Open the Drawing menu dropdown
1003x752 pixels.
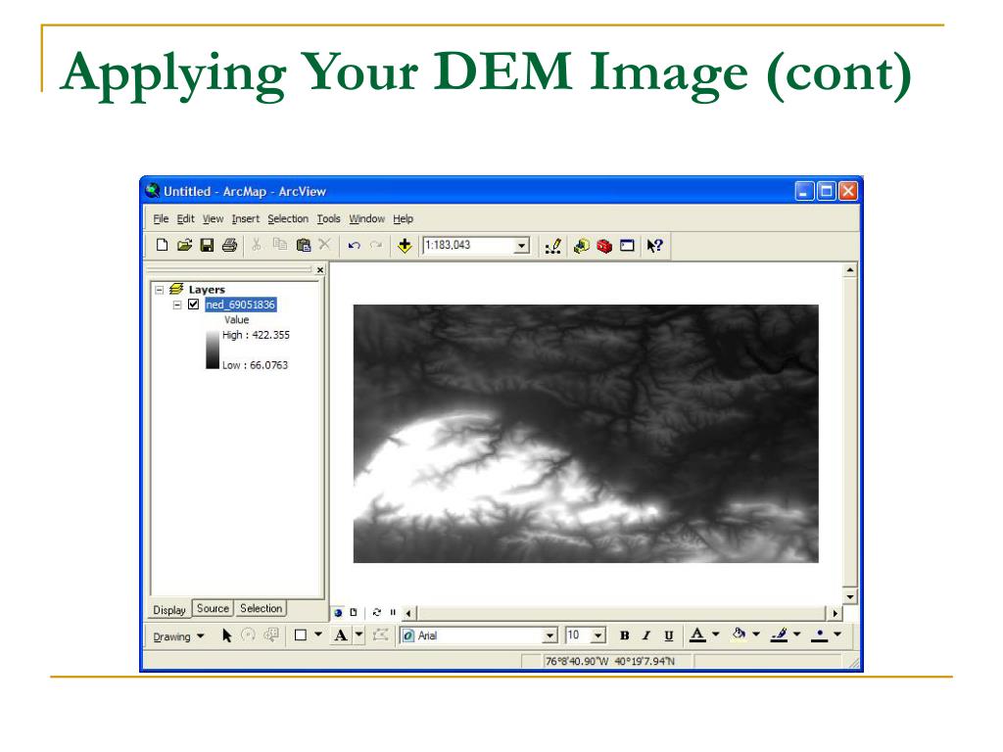pos(178,636)
